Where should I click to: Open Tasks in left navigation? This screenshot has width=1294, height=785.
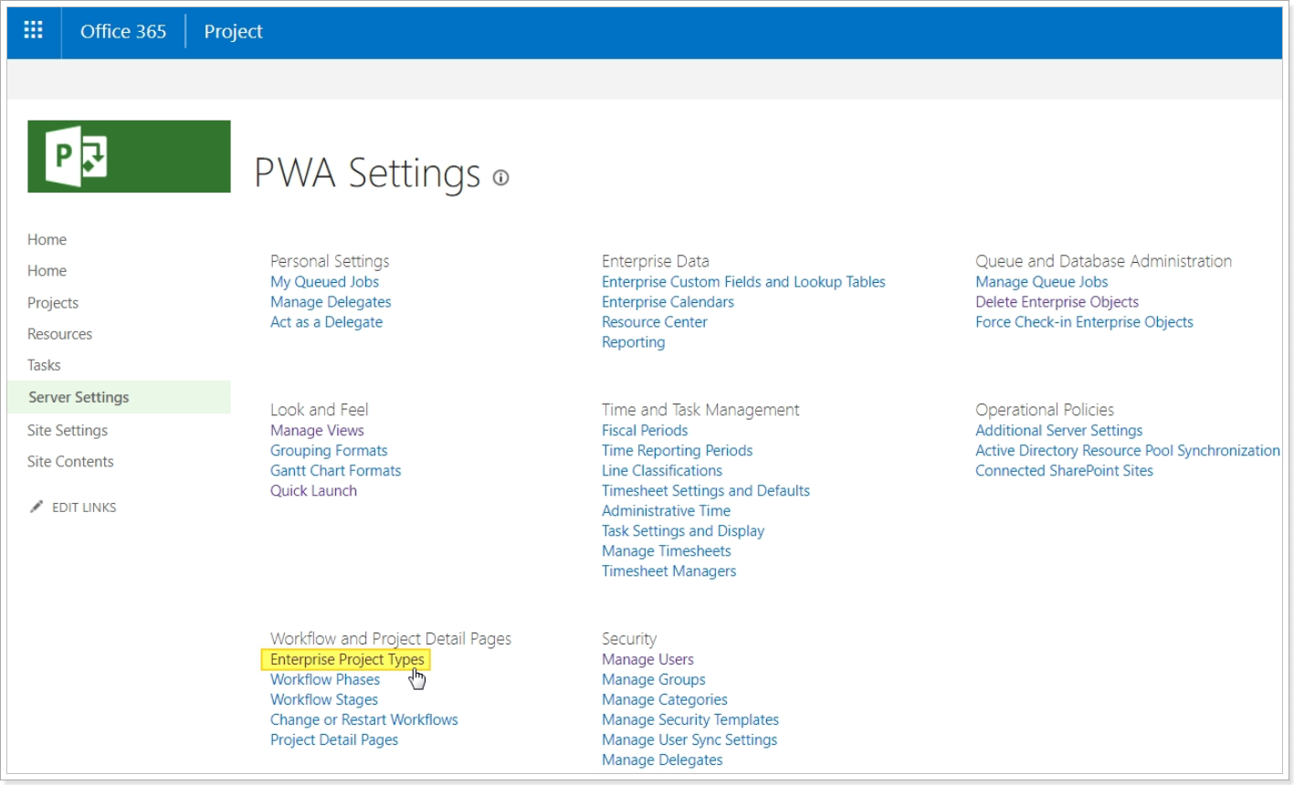tap(44, 365)
